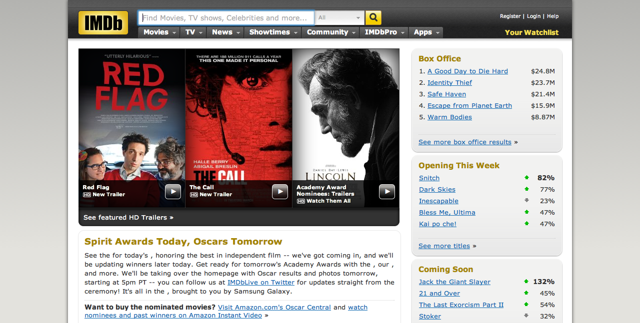640x323 pixels.
Task: Click green arrow beside 21 and Over
Action: pyautogui.click(x=526, y=293)
